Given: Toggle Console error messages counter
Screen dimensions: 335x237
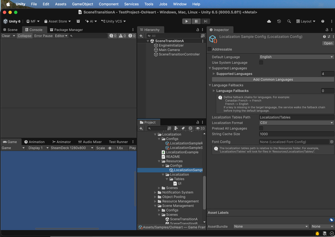Looking at the screenshot, I should 132,36.
